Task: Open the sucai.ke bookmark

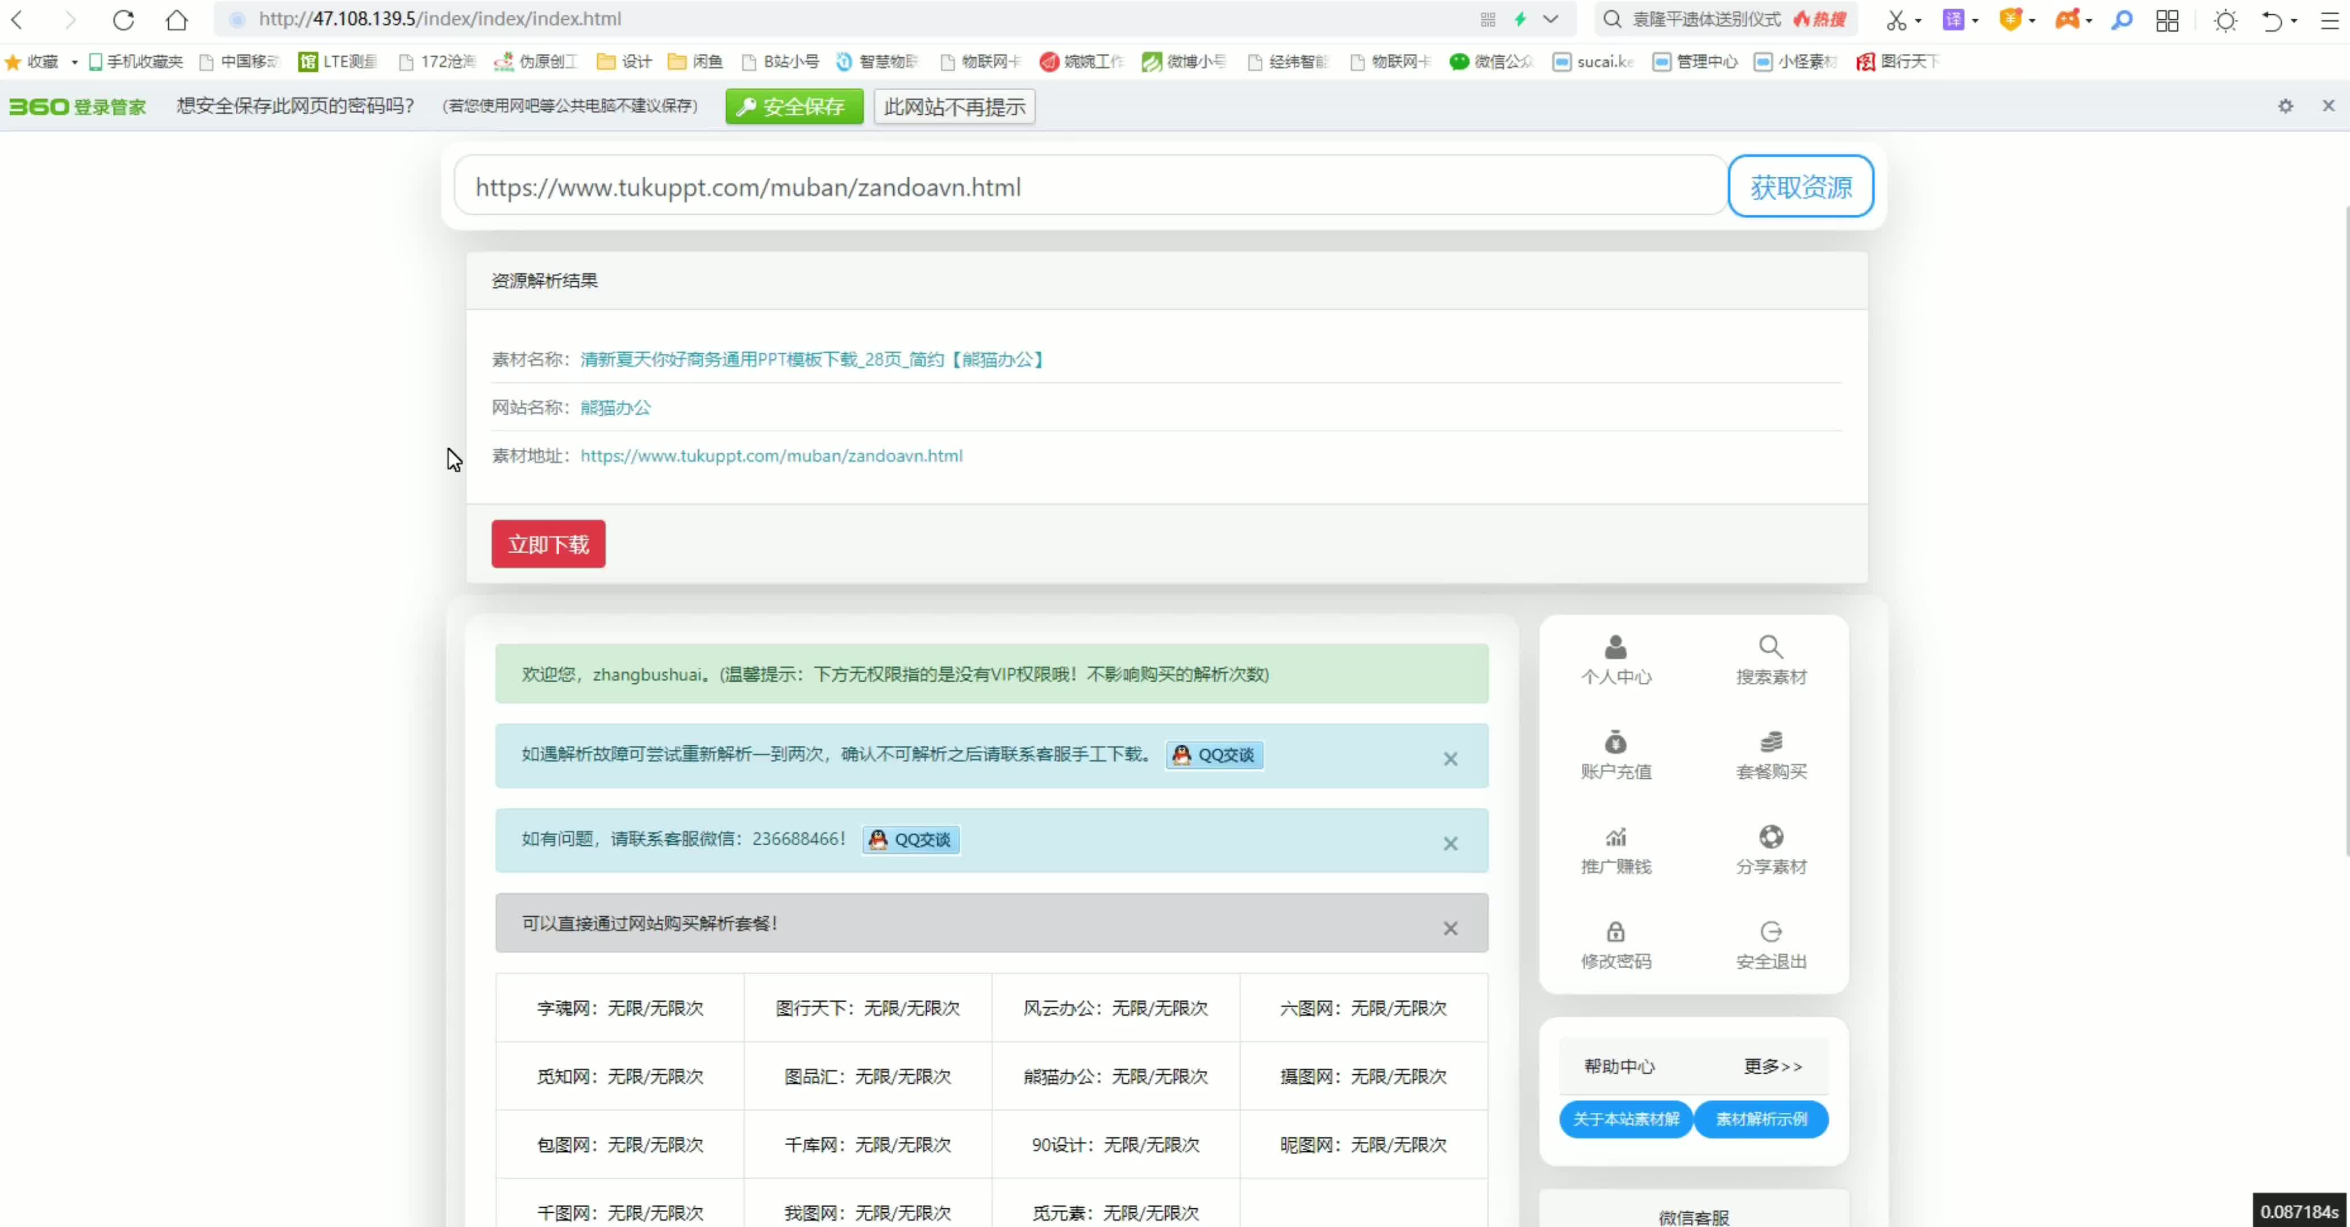Action: click(x=1593, y=61)
